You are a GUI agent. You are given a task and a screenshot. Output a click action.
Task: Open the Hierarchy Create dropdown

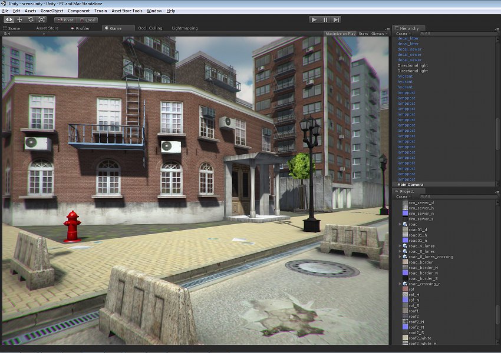pyautogui.click(x=403, y=34)
